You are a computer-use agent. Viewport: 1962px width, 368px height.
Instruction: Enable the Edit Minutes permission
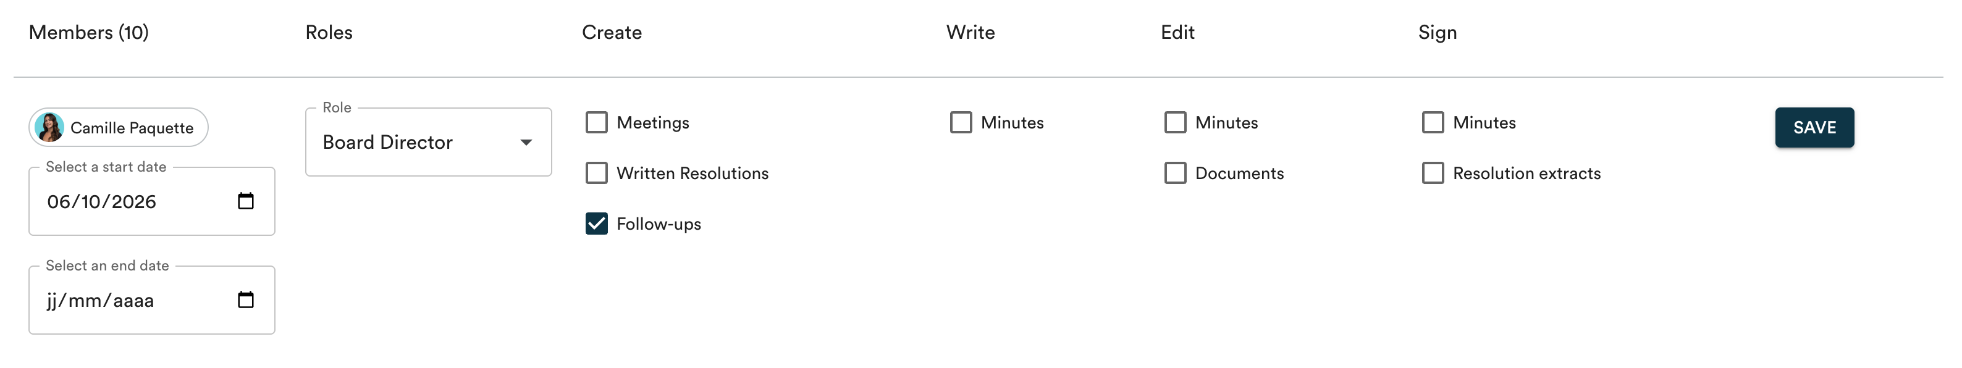(x=1175, y=123)
